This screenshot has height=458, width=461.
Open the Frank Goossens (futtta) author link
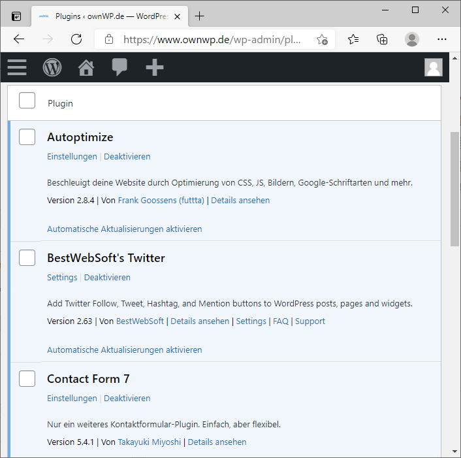(161, 201)
